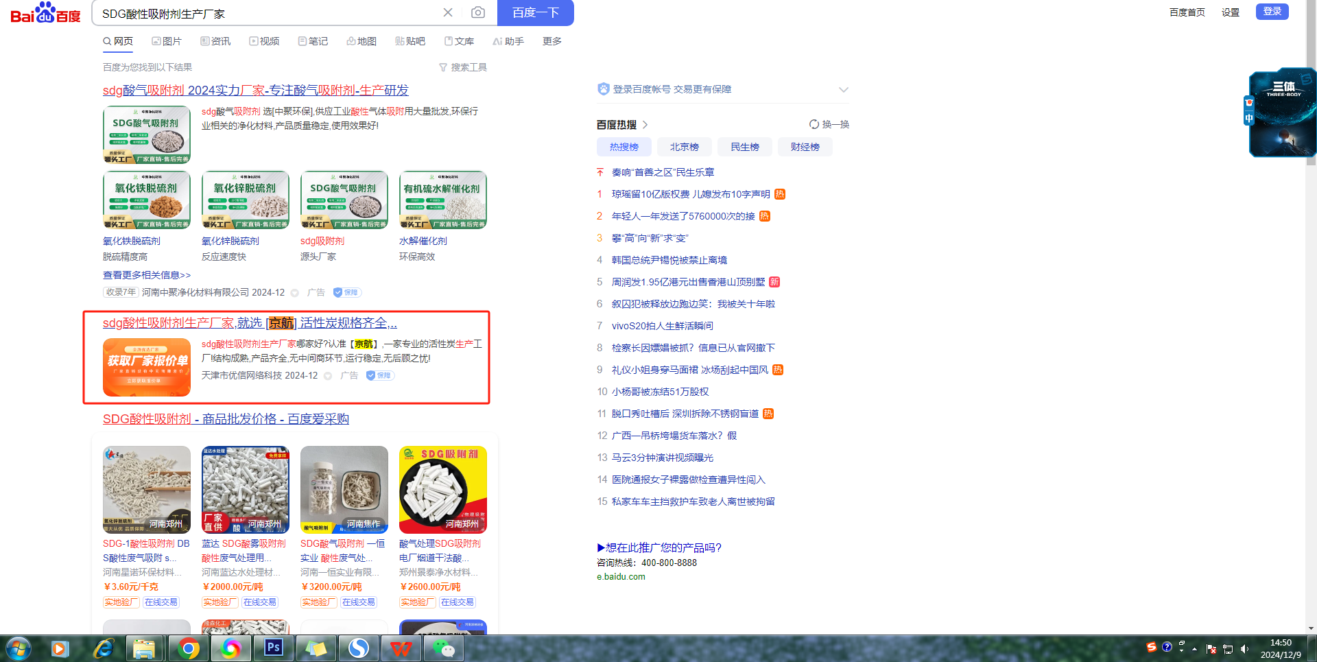Click the 氧化铁脱硫剂 product thumbnail
The image size is (1317, 662).
[x=147, y=200]
